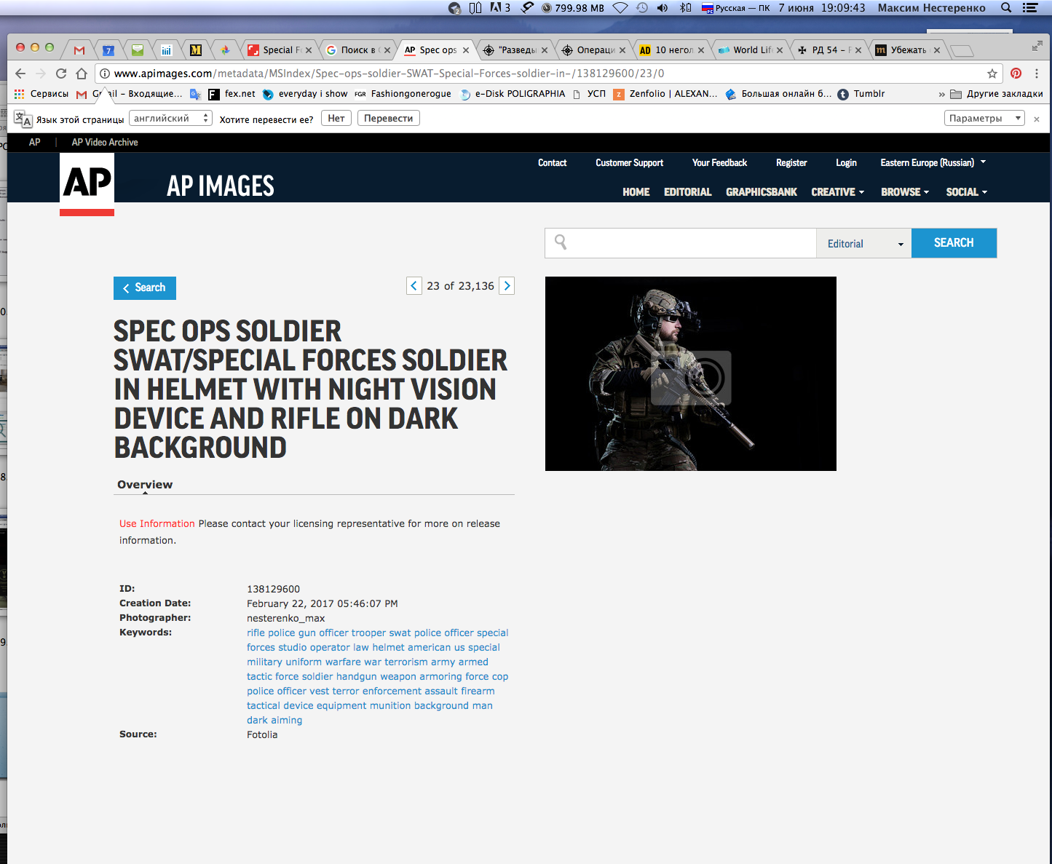The width and height of the screenshot is (1052, 864).
Task: Dismiss the translation bar
Action: click(x=1037, y=119)
